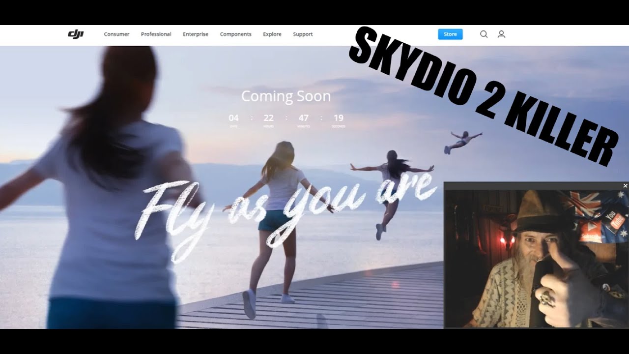The width and height of the screenshot is (629, 354).
Task: Open the Support menu
Action: click(x=303, y=34)
